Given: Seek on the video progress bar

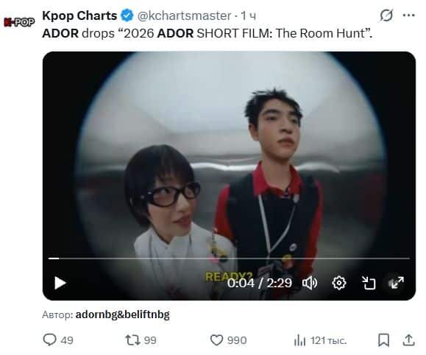Looking at the screenshot, I should tap(229, 259).
